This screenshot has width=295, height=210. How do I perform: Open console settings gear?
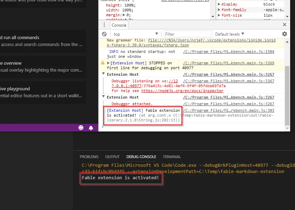click(284, 34)
